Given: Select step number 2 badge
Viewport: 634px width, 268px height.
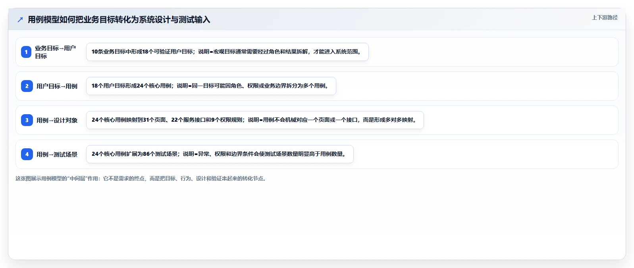Looking at the screenshot, I should 27,86.
